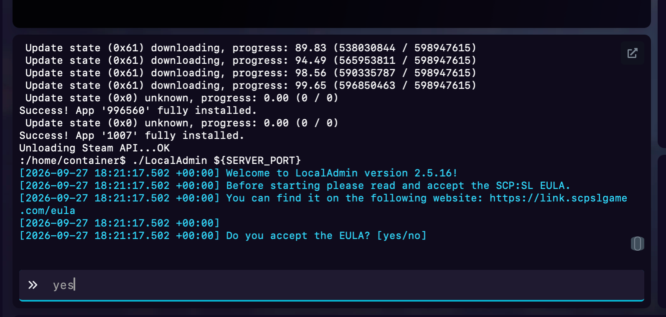Click the progress 98.56 download line
666x317 pixels.
[x=251, y=73]
